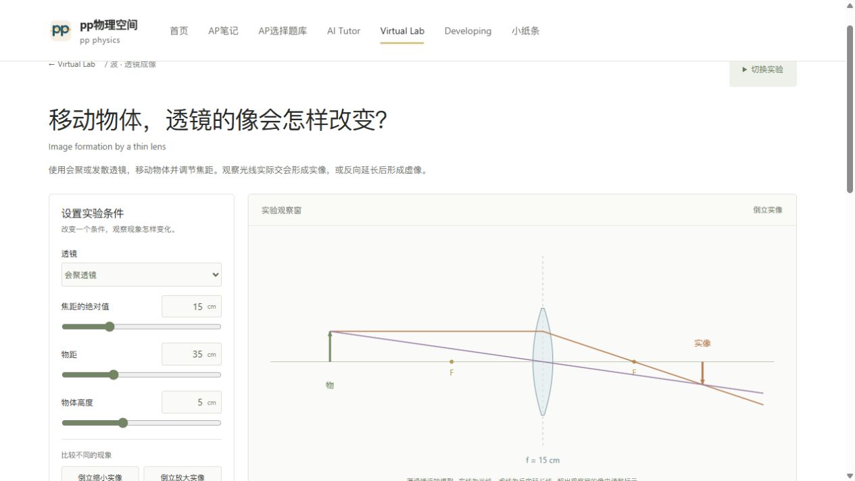This screenshot has width=855, height=481.
Task: Select the Virtual Lab tab
Action: (402, 31)
